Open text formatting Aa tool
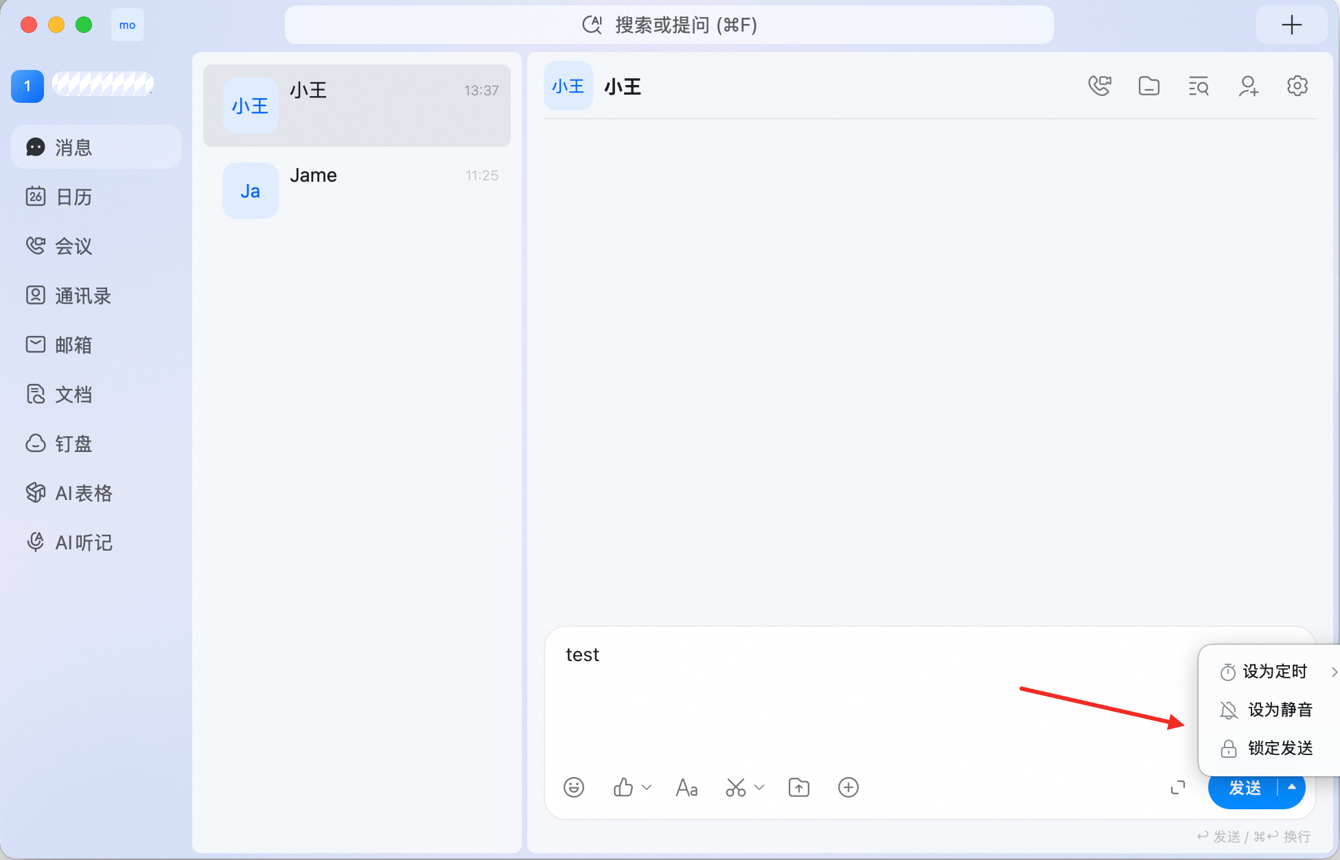Screen dimensions: 1340x860 pyautogui.click(x=686, y=787)
